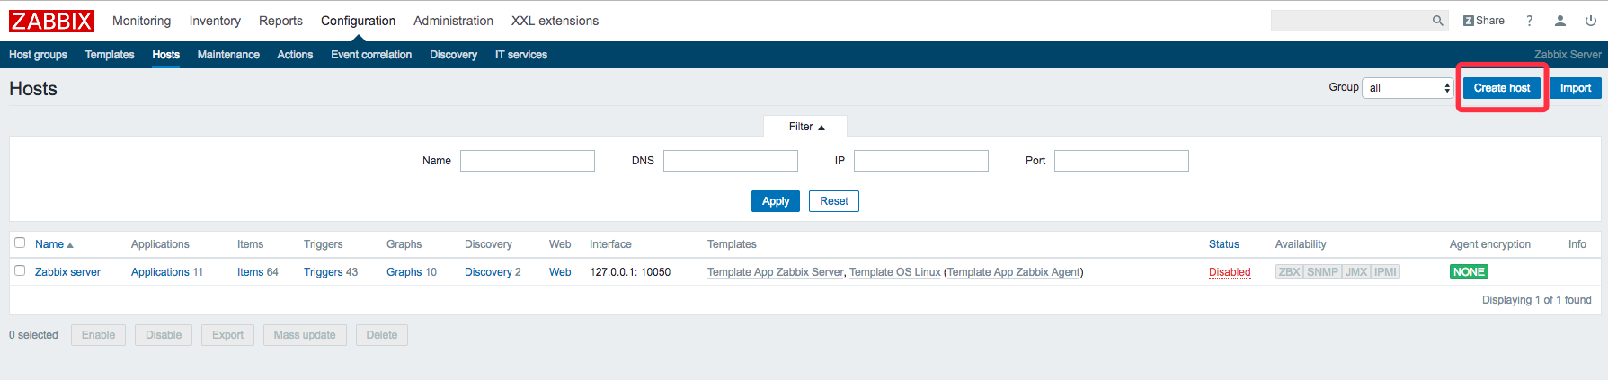Open the Share link
The width and height of the screenshot is (1608, 380).
point(1483,21)
